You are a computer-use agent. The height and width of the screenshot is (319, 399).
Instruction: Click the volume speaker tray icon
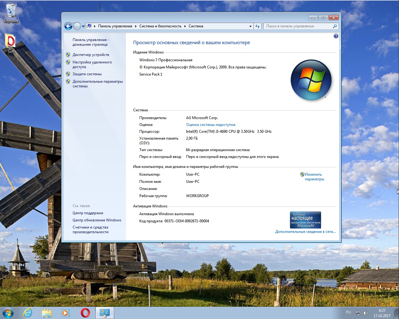366,313
